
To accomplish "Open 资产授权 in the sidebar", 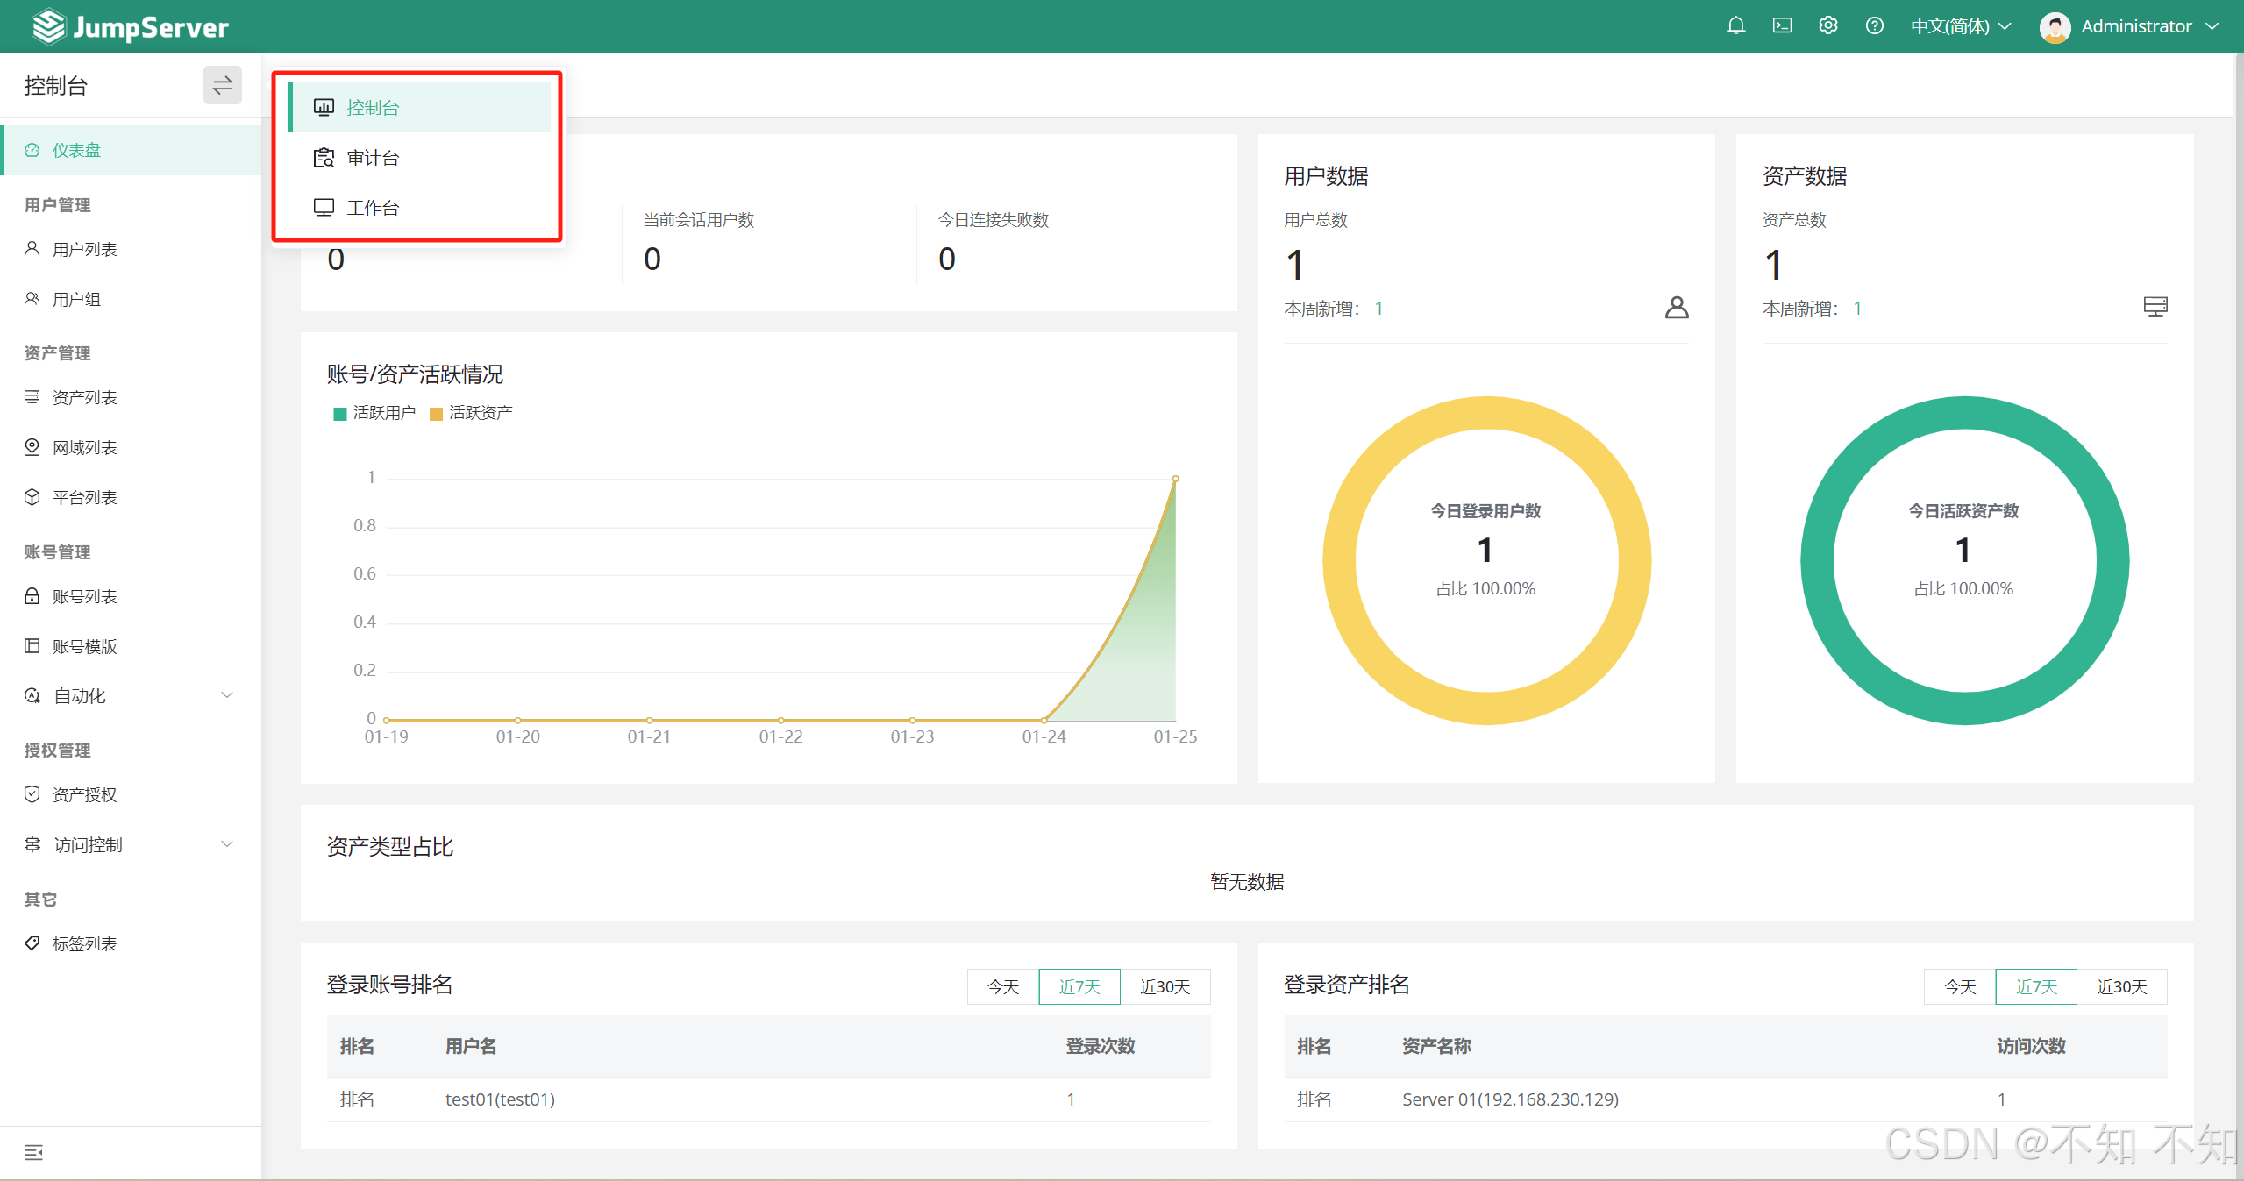I will click(x=84, y=794).
